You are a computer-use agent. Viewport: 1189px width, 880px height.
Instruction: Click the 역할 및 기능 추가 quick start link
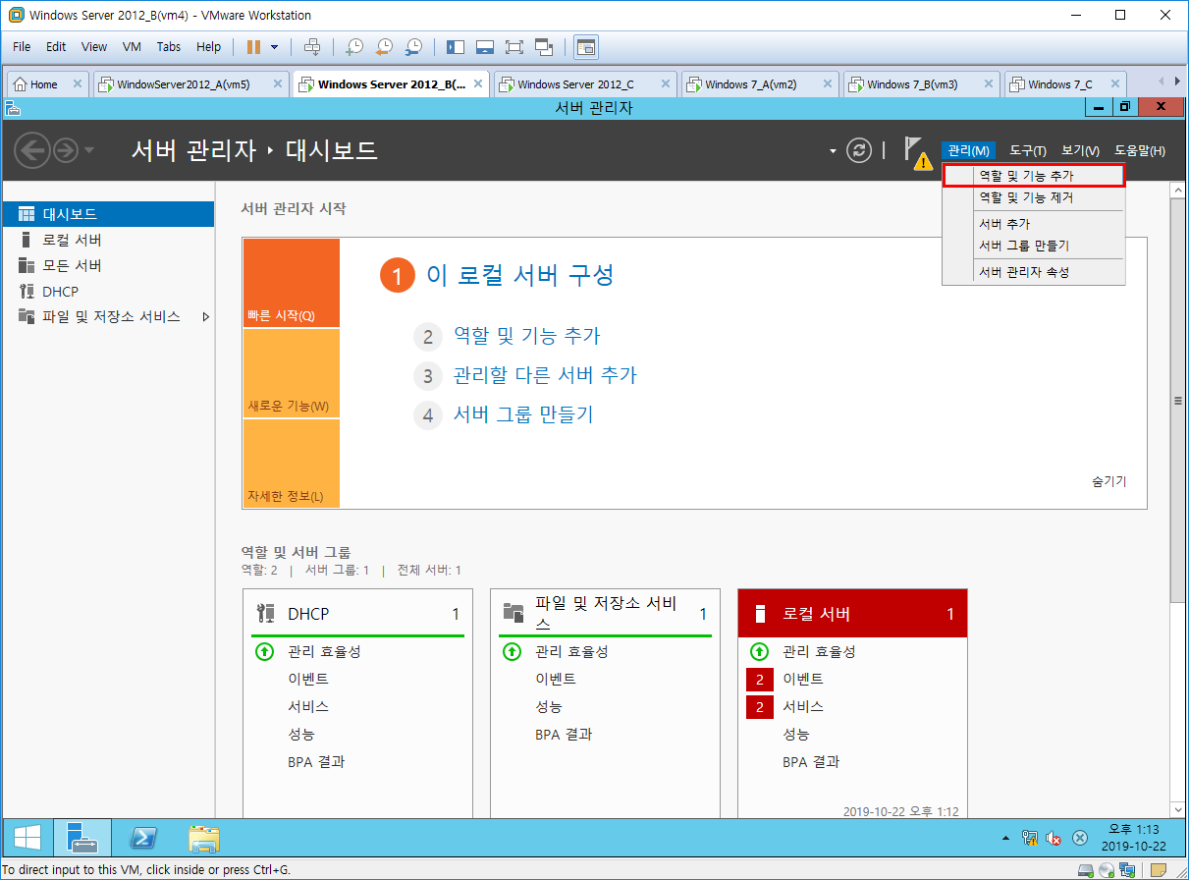[x=526, y=336]
